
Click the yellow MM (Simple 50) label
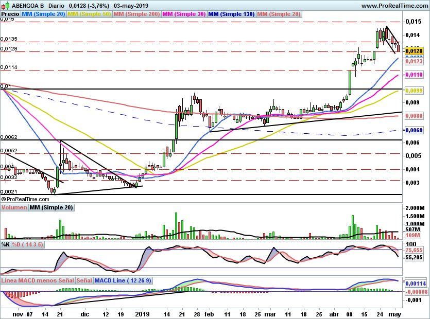(x=89, y=14)
